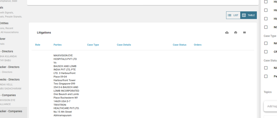Tick the Pe checkbox under Case Status
The image size is (277, 118).
coord(266,76)
